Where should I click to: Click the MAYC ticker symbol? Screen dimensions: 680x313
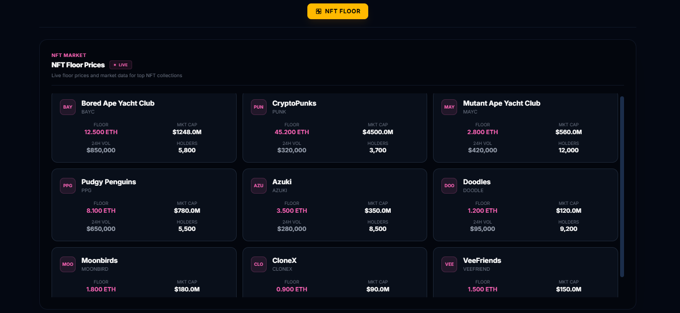[x=470, y=112]
